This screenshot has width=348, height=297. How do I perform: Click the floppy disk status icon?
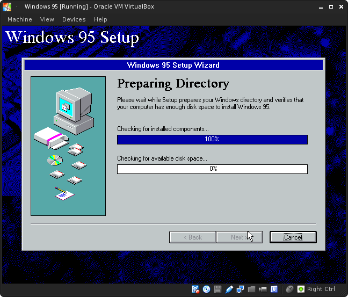click(x=218, y=289)
